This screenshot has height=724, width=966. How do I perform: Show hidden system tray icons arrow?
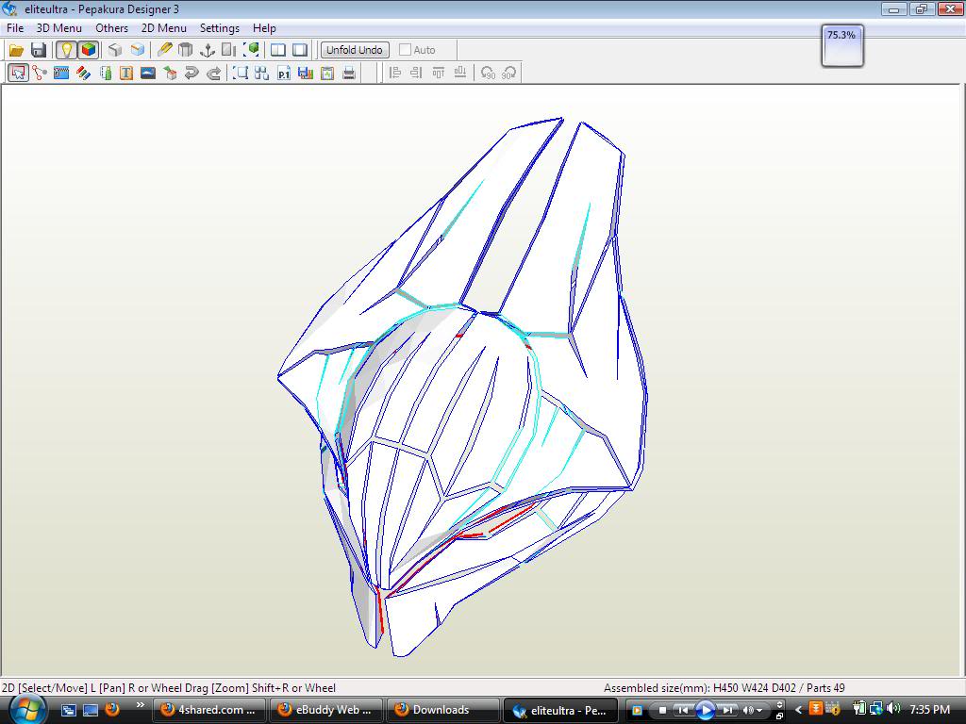(798, 710)
